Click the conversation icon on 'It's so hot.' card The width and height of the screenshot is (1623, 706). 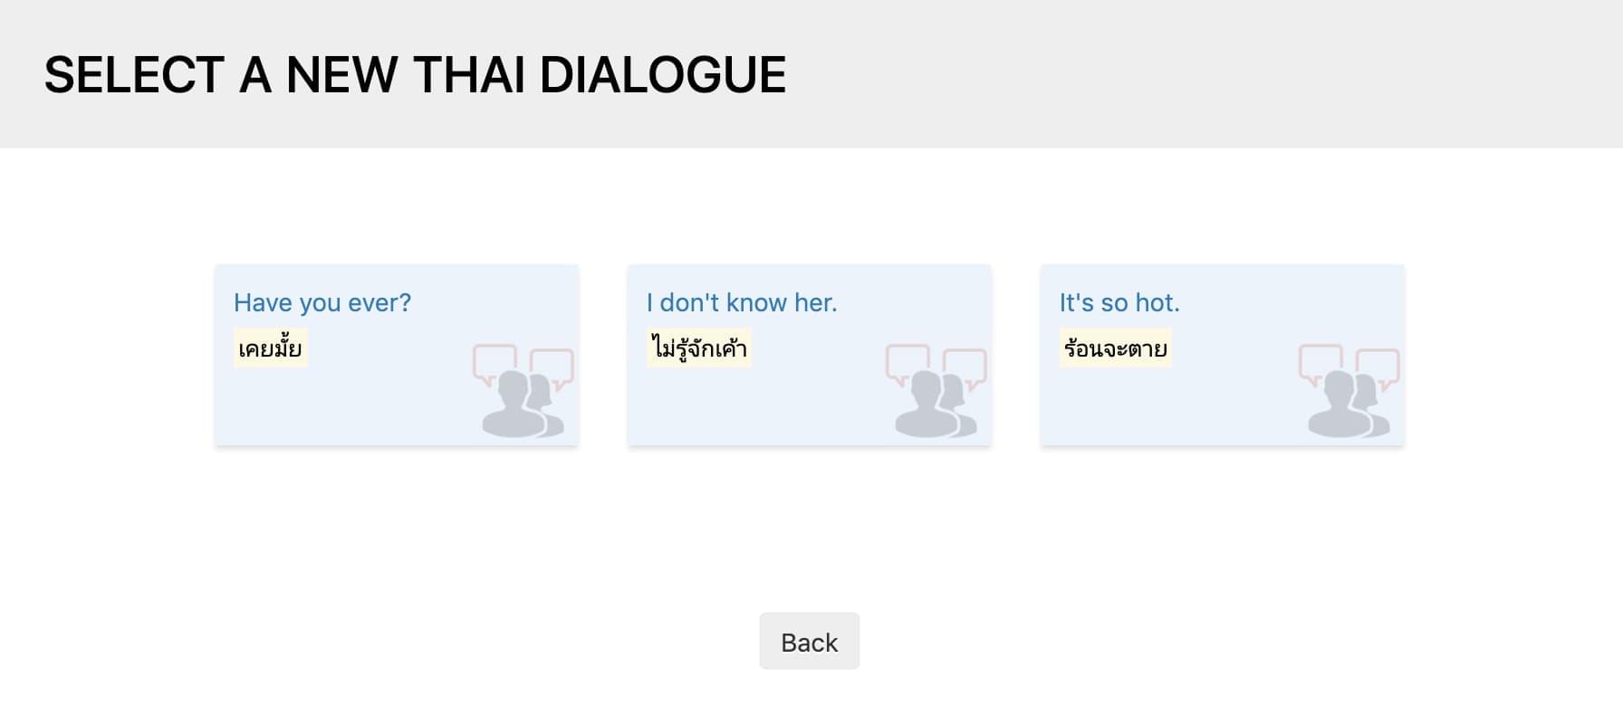click(1349, 391)
